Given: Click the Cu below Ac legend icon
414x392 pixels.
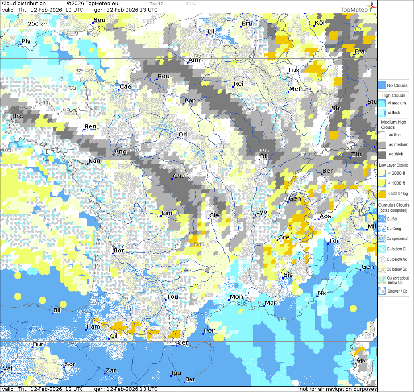Looking at the screenshot, I should (382, 259).
